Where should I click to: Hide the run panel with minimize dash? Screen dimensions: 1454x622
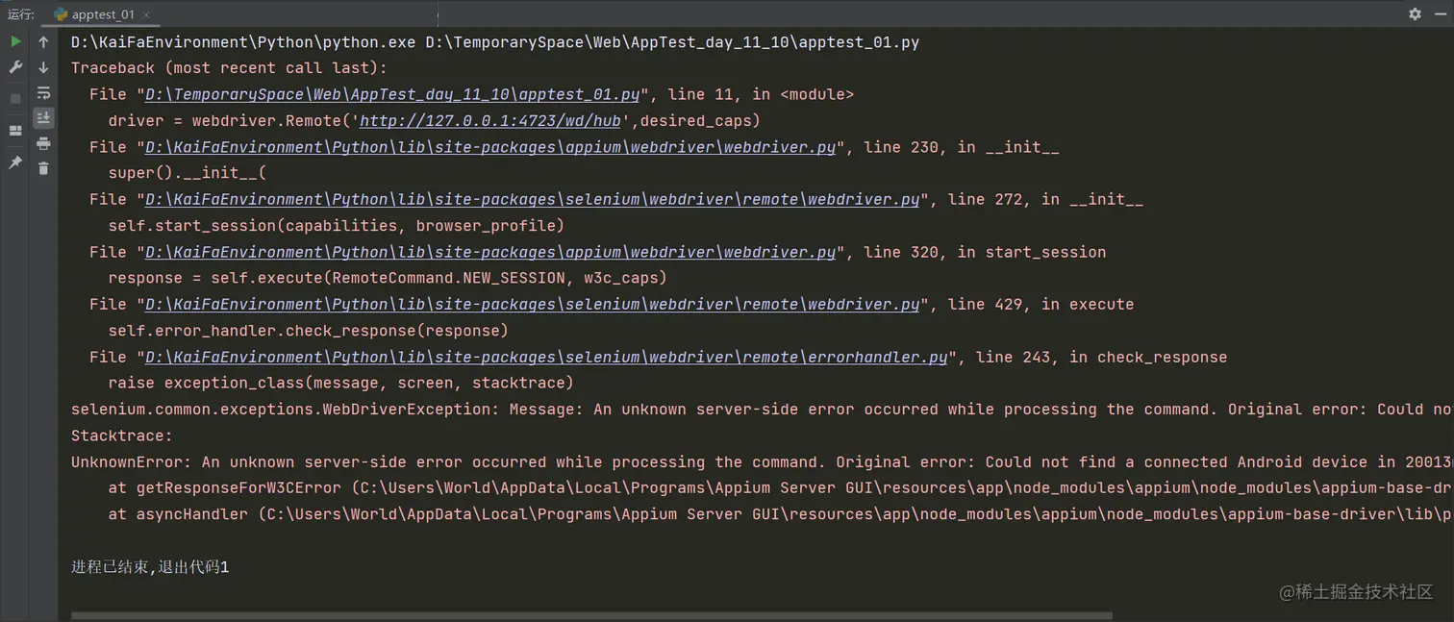(x=1440, y=13)
